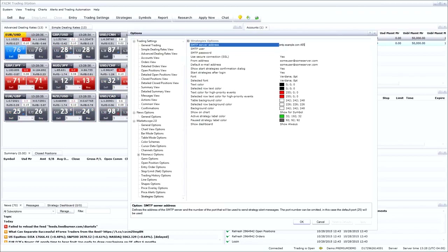Select Price Alerts Options in the tree
This screenshot has width=448, height=252.
click(x=153, y=192)
